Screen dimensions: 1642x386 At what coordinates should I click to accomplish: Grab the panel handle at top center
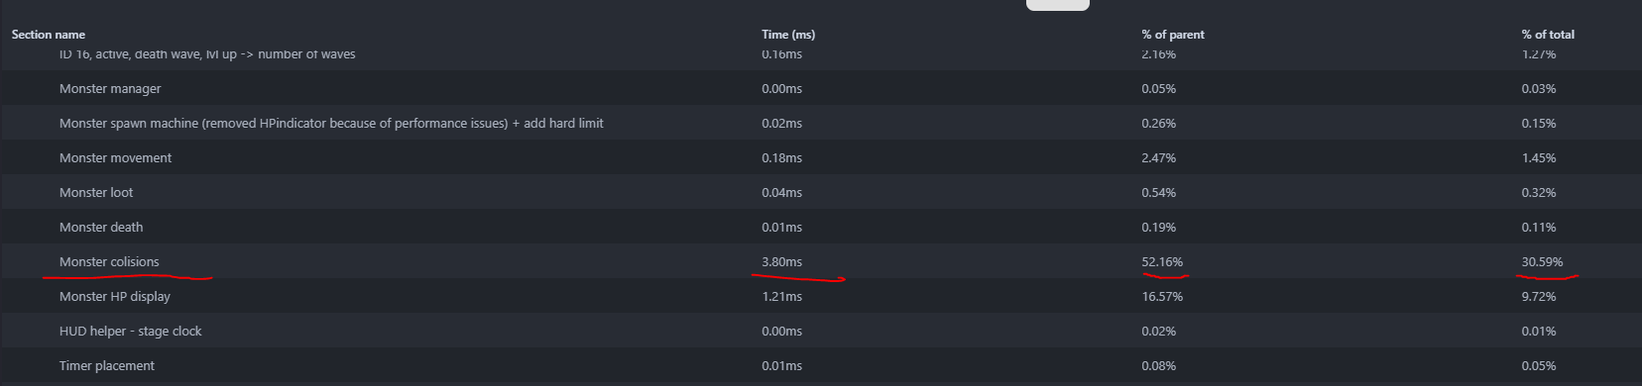[1057, 5]
